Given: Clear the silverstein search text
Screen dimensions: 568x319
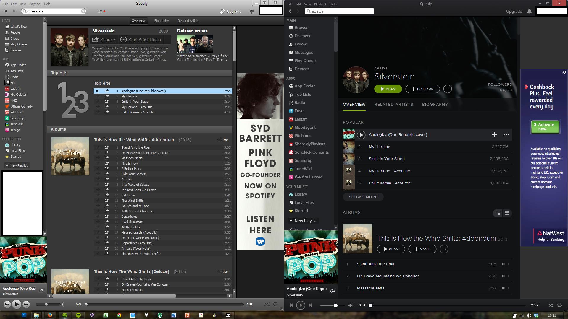Looking at the screenshot, I should pyautogui.click(x=83, y=11).
